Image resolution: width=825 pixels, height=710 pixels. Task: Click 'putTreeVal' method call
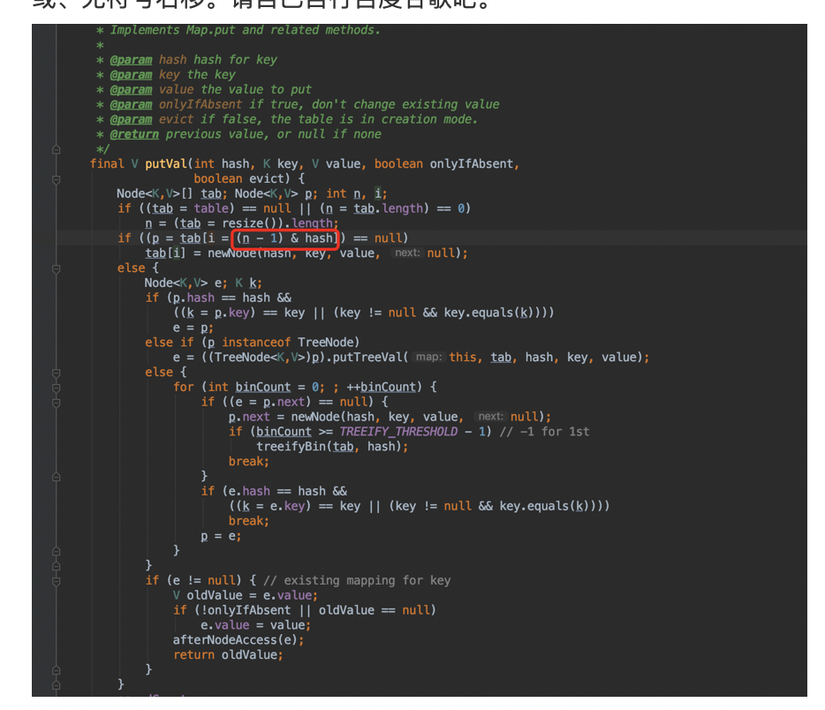click(x=367, y=357)
